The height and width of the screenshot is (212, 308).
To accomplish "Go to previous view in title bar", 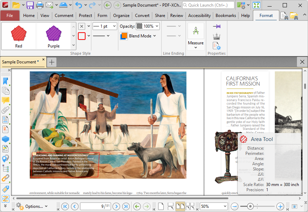I will 107,5.
